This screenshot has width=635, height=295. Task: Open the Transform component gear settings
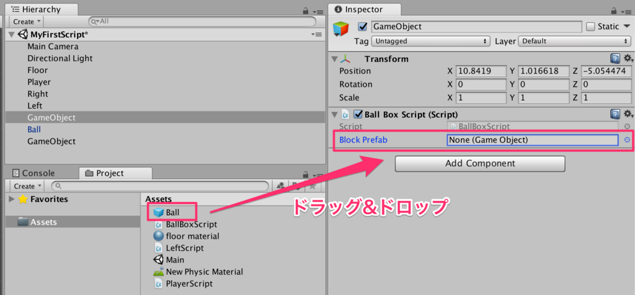628,59
